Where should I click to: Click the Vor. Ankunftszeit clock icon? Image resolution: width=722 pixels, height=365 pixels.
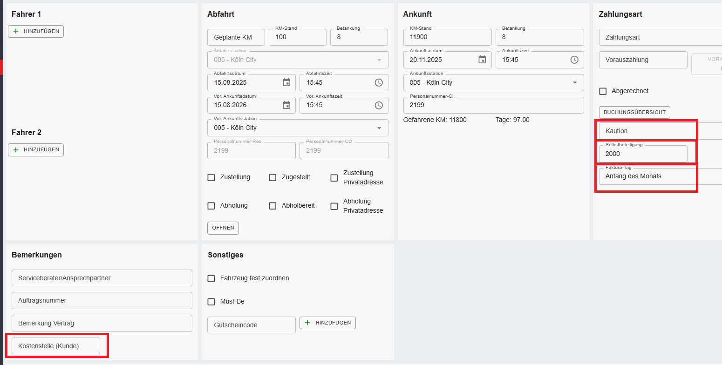[379, 105]
